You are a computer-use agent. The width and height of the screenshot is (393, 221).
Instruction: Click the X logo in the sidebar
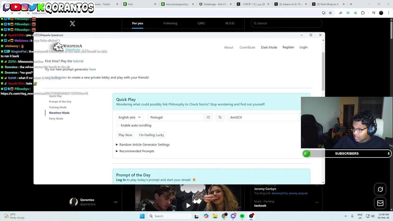click(72, 24)
